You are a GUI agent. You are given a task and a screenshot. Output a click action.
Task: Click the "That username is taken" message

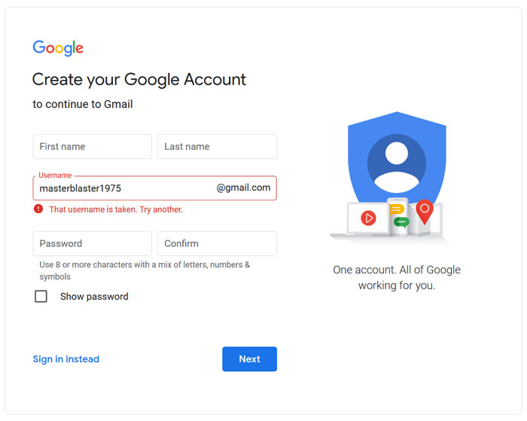click(116, 209)
